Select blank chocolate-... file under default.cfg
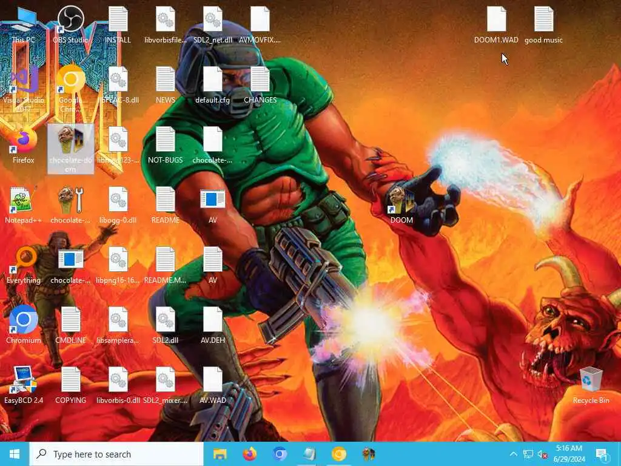Image resolution: width=621 pixels, height=466 pixels. point(213,144)
